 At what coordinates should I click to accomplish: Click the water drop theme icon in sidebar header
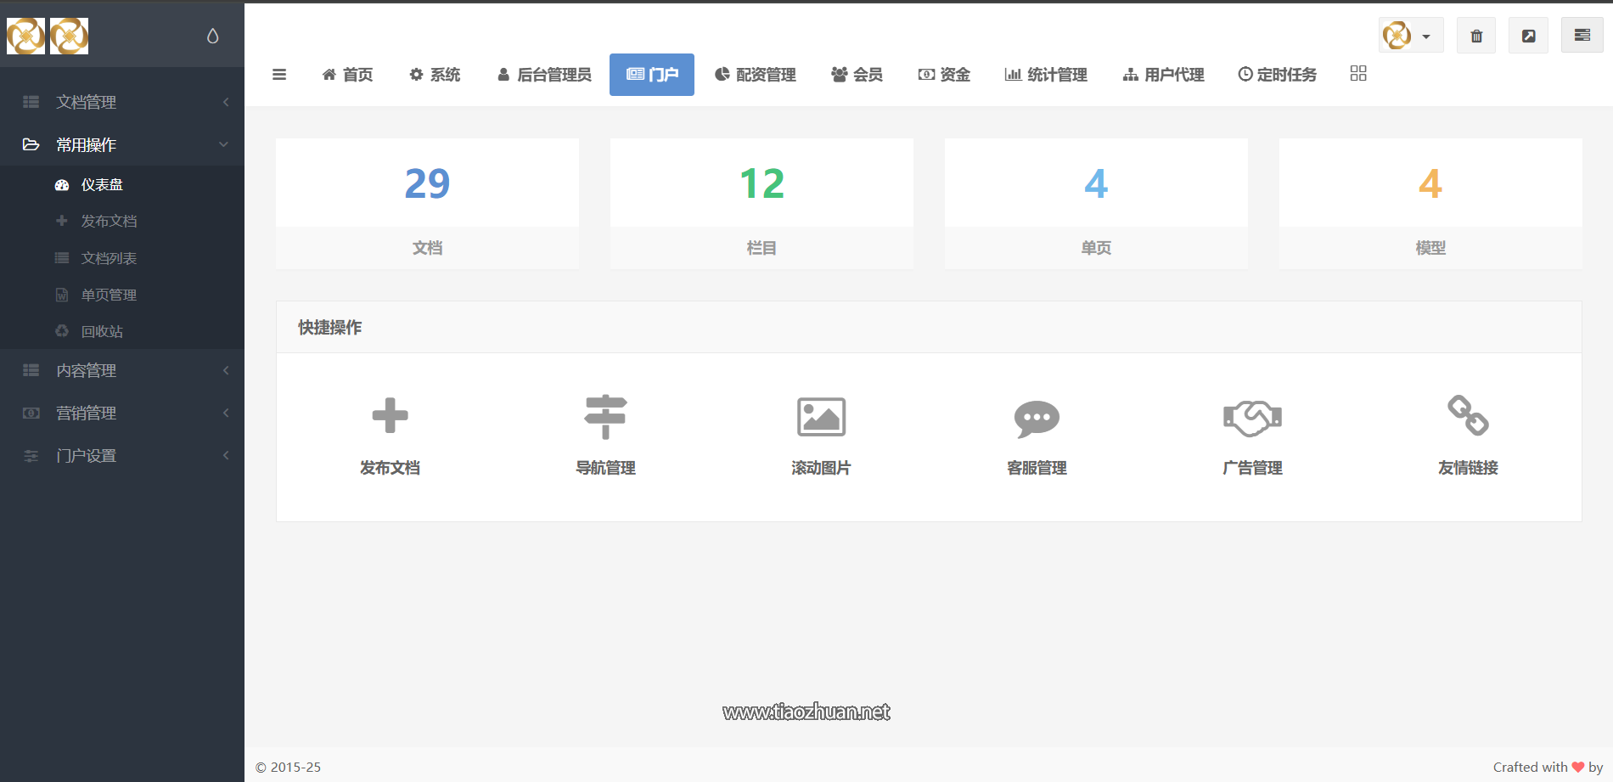[x=212, y=36]
